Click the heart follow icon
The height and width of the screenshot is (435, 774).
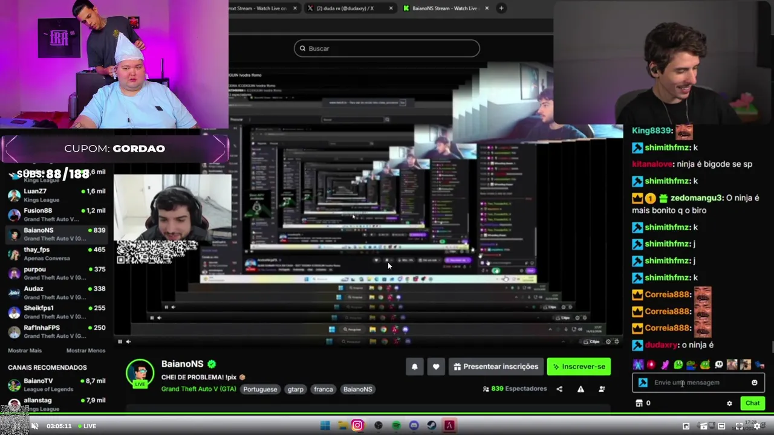436,367
